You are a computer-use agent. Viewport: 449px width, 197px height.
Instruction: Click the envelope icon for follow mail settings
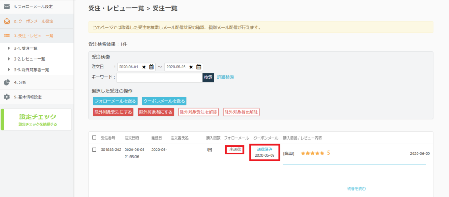[x=7, y=7]
